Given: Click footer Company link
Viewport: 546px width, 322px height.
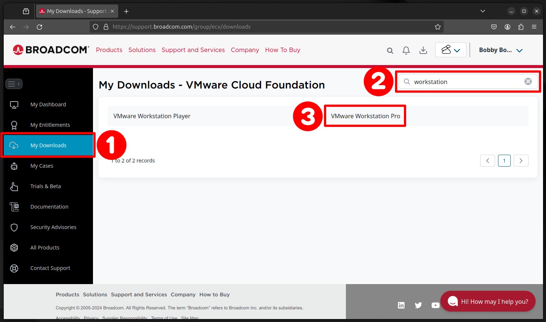Looking at the screenshot, I should pyautogui.click(x=183, y=294).
